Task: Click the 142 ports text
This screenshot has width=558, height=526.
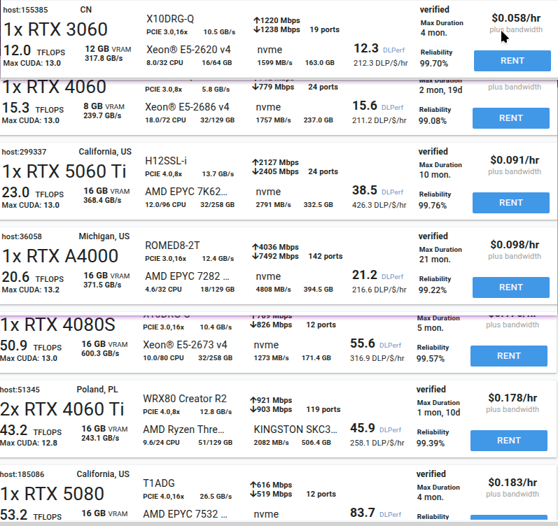Action: 326,256
